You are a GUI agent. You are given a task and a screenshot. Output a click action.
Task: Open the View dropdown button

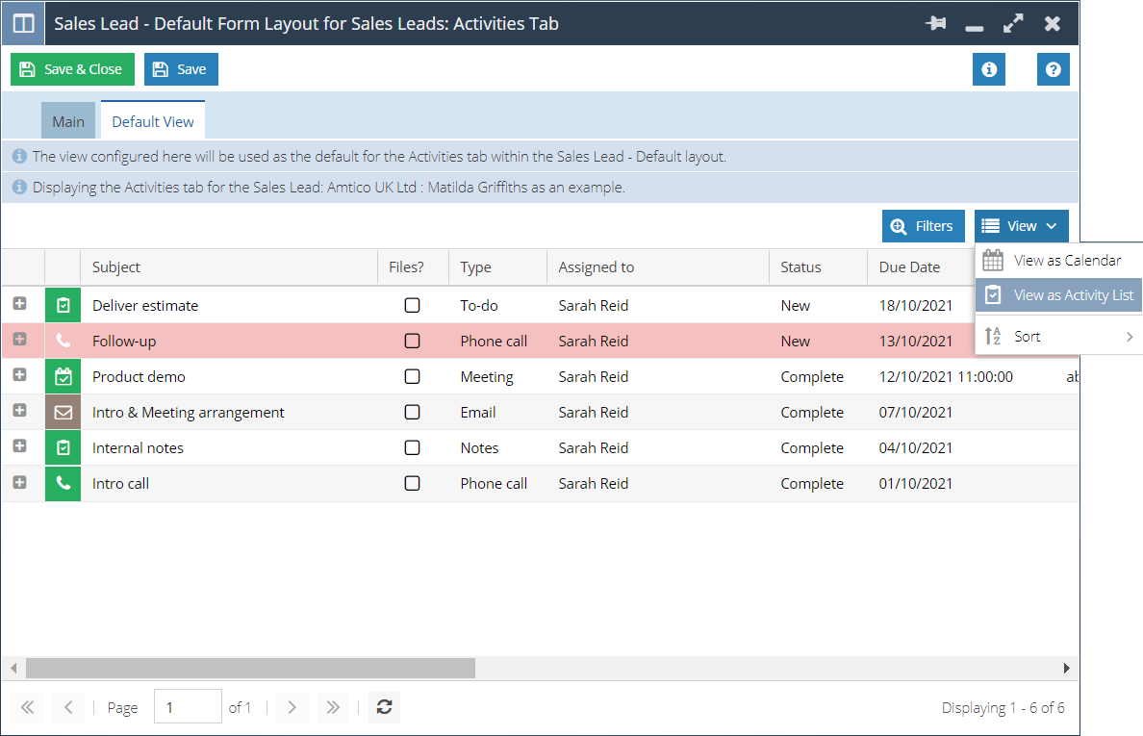1021,226
